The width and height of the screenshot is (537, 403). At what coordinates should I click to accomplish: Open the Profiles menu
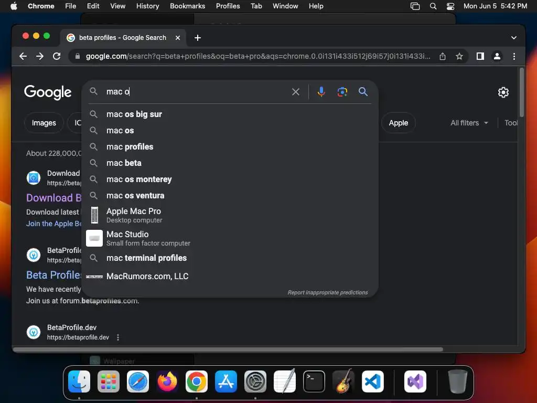click(x=228, y=6)
